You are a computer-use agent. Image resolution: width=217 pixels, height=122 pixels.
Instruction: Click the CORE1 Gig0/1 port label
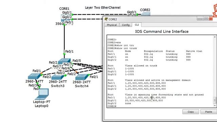tap(67, 13)
